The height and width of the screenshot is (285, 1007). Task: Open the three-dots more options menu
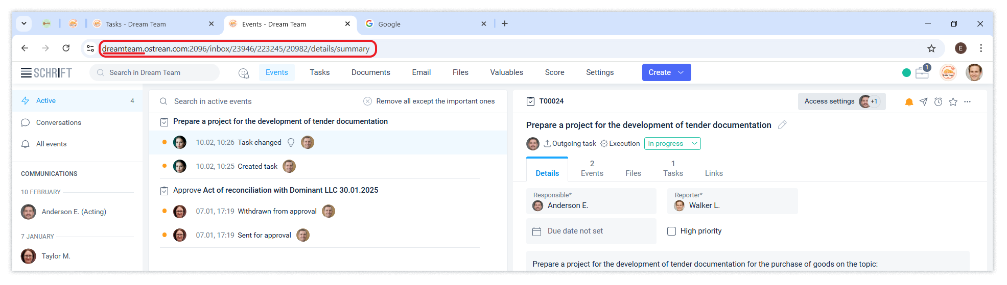(967, 102)
